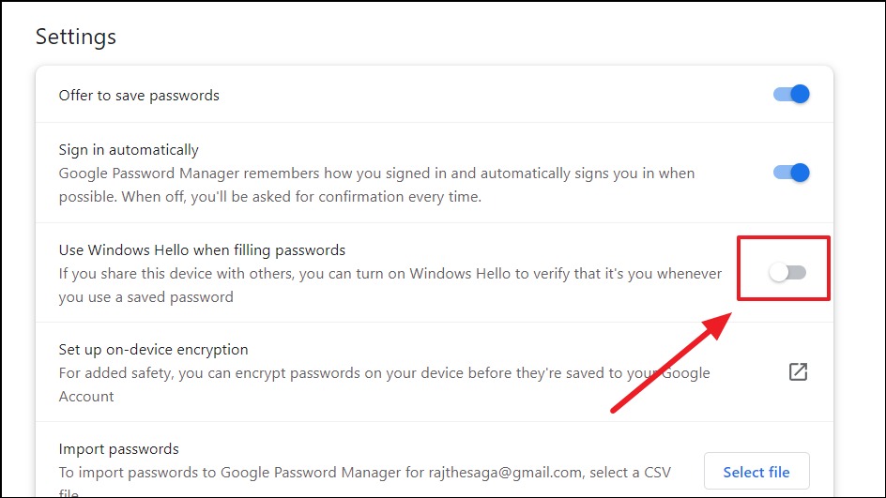
Task: Click the Settings page heading
Action: tap(76, 37)
